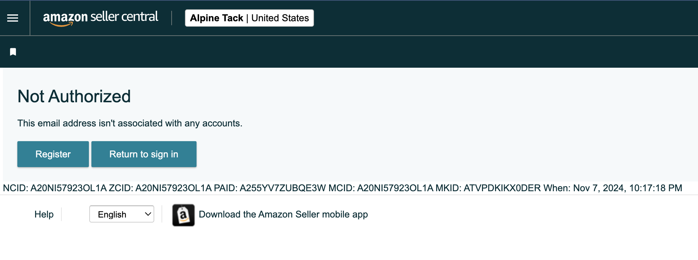
Task: Click the email not associated error message
Action: coord(130,123)
